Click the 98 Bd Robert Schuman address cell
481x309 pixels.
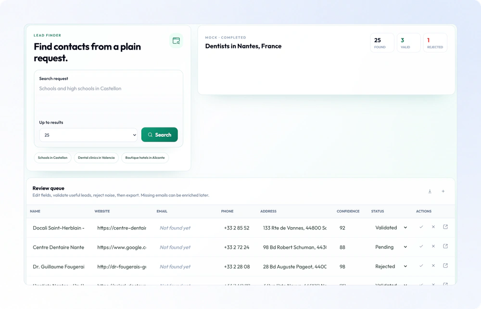pos(294,247)
